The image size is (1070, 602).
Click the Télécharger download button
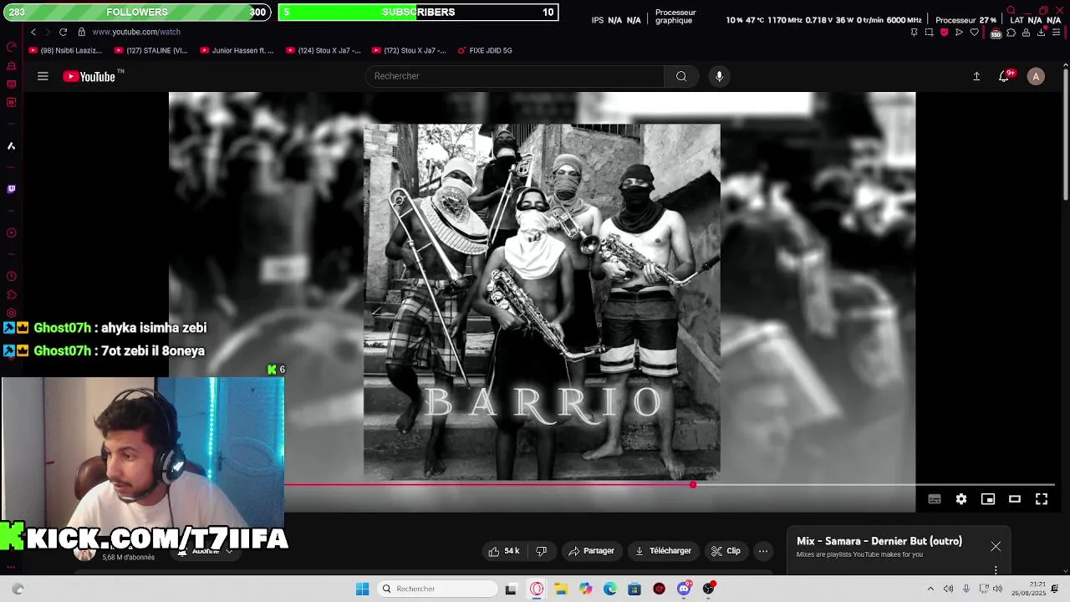tap(663, 551)
